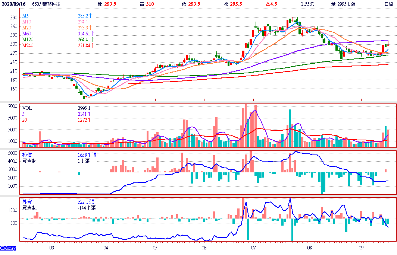Click the 04 month marker on time axis
Screen dimensions: 397x255
click(106, 247)
